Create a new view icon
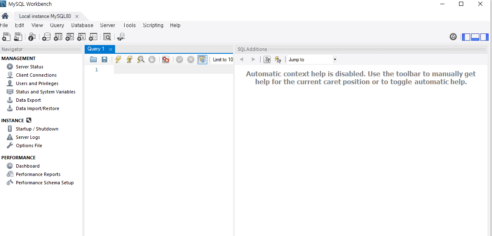Image resolution: width=492 pixels, height=236 pixels. [x=69, y=37]
